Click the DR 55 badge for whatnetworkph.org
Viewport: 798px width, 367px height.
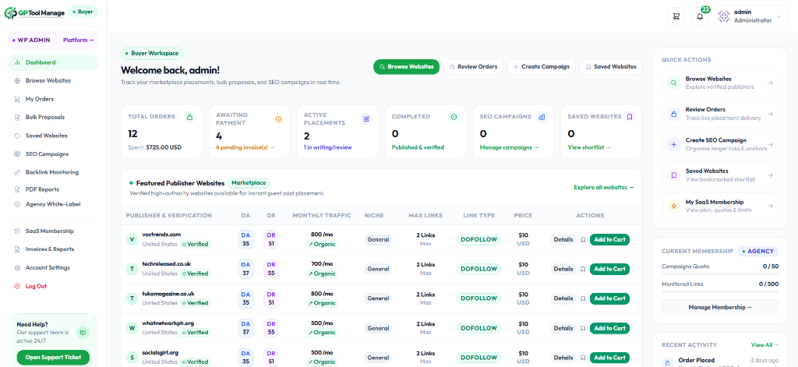(271, 328)
